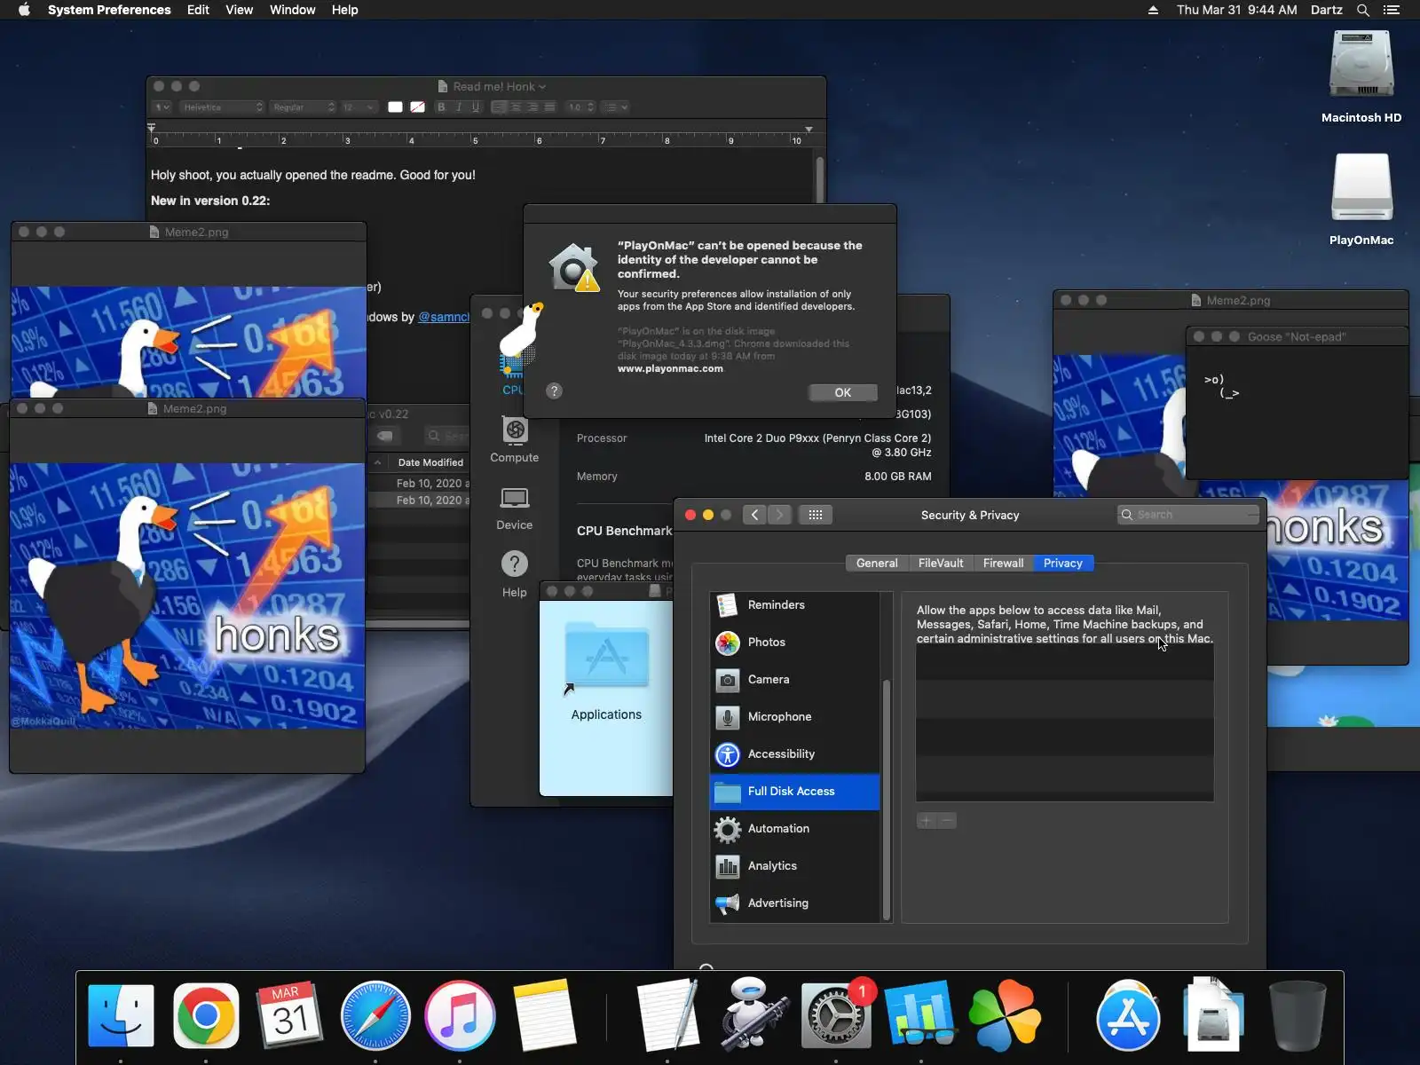Go back in System Preferences
Viewport: 1420px width, 1065px height.
point(754,515)
